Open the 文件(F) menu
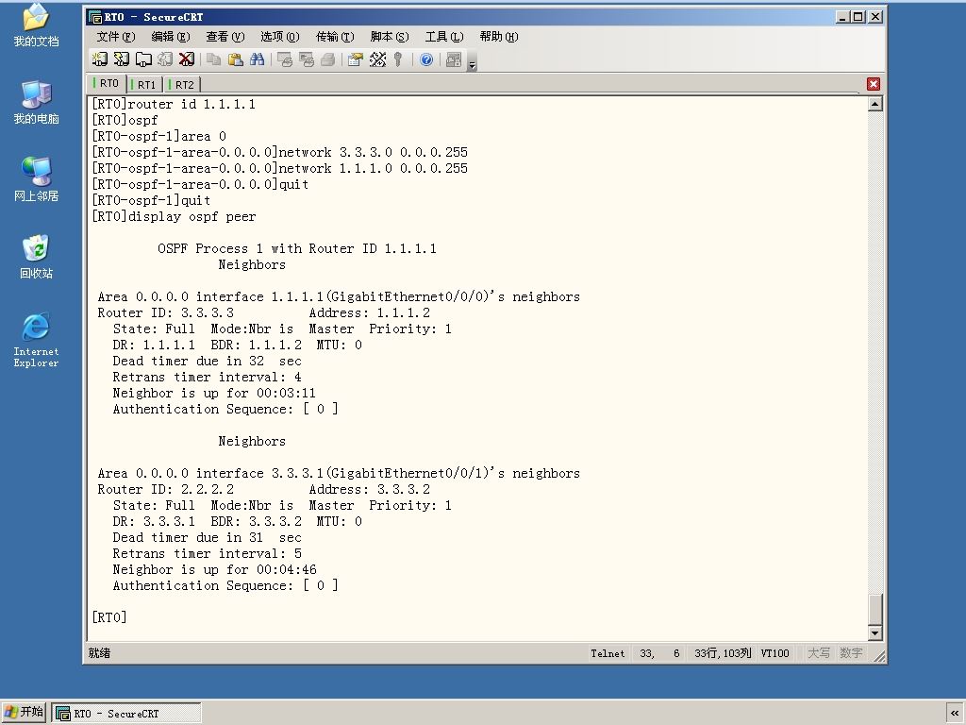This screenshot has width=966, height=725. point(116,37)
